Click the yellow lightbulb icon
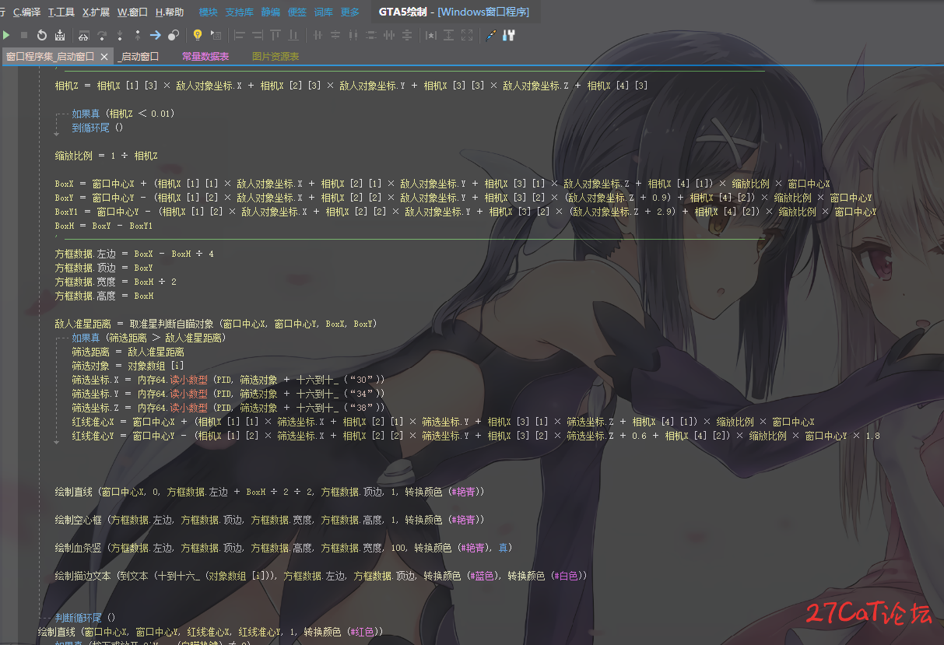The height and width of the screenshot is (645, 944). point(198,35)
